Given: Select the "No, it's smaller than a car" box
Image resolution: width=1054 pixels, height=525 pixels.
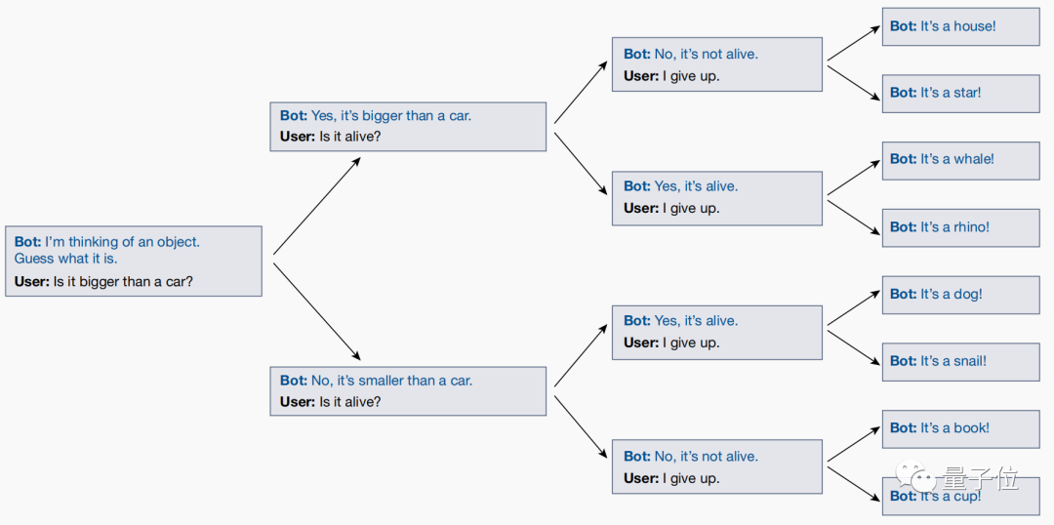Looking at the screenshot, I should click(x=408, y=390).
